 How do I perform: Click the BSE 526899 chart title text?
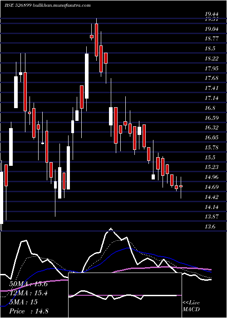pos(48,5)
